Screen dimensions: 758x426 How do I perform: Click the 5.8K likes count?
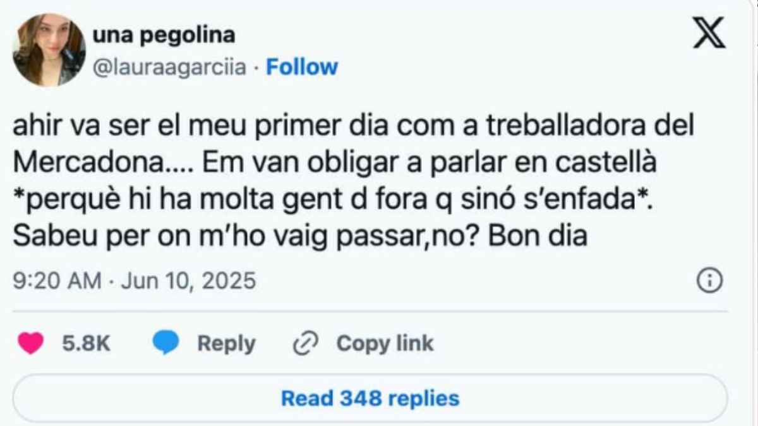87,343
